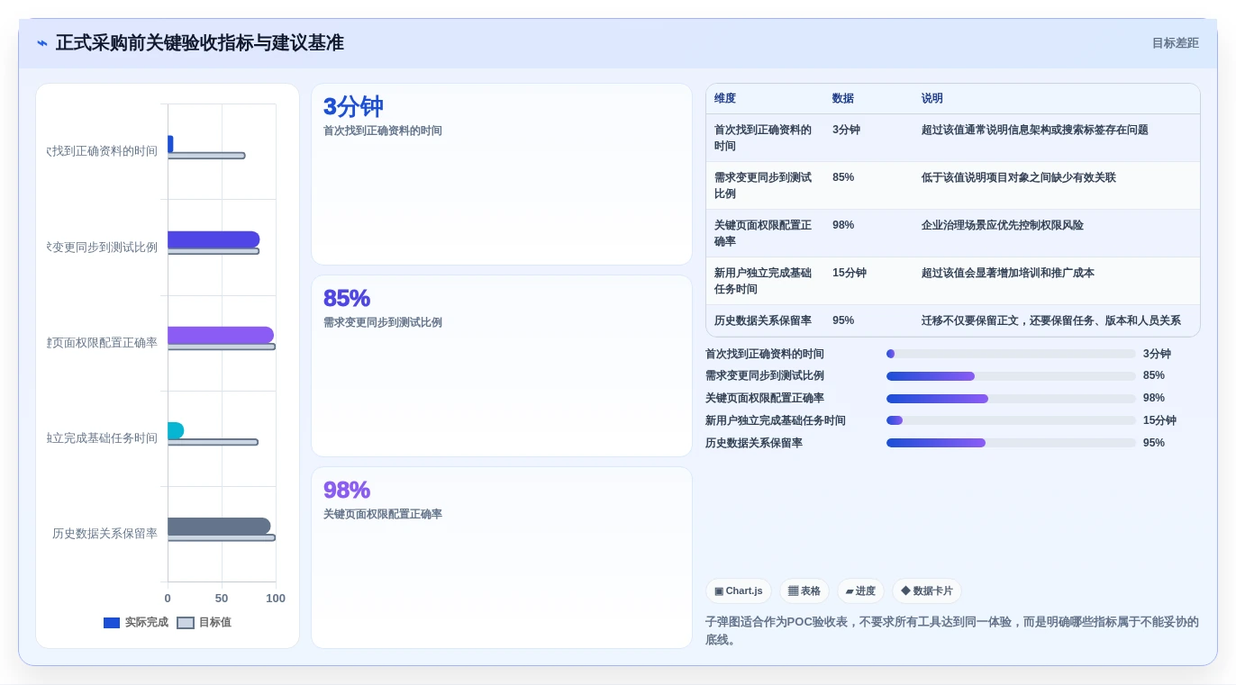Click the 历史数据关系保留率 chart axis label

click(105, 534)
